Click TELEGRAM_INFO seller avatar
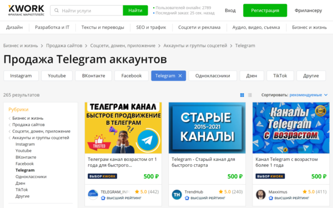Image resolution: width=333 pixels, height=208 pixels. point(93,195)
